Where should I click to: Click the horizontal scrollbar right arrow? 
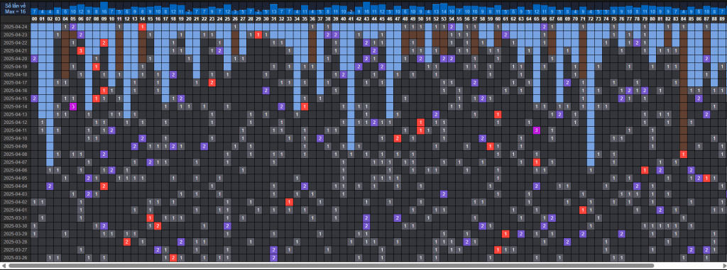point(723,266)
